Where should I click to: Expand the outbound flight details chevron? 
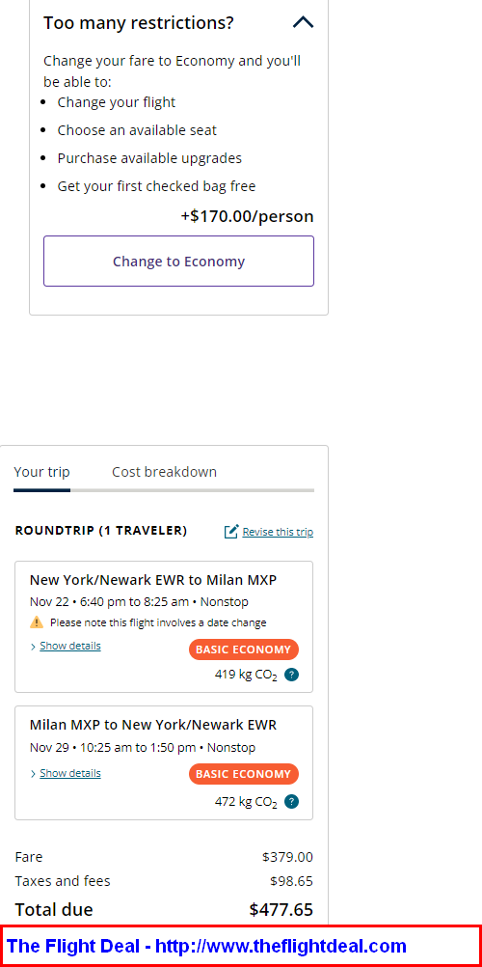tap(34, 647)
